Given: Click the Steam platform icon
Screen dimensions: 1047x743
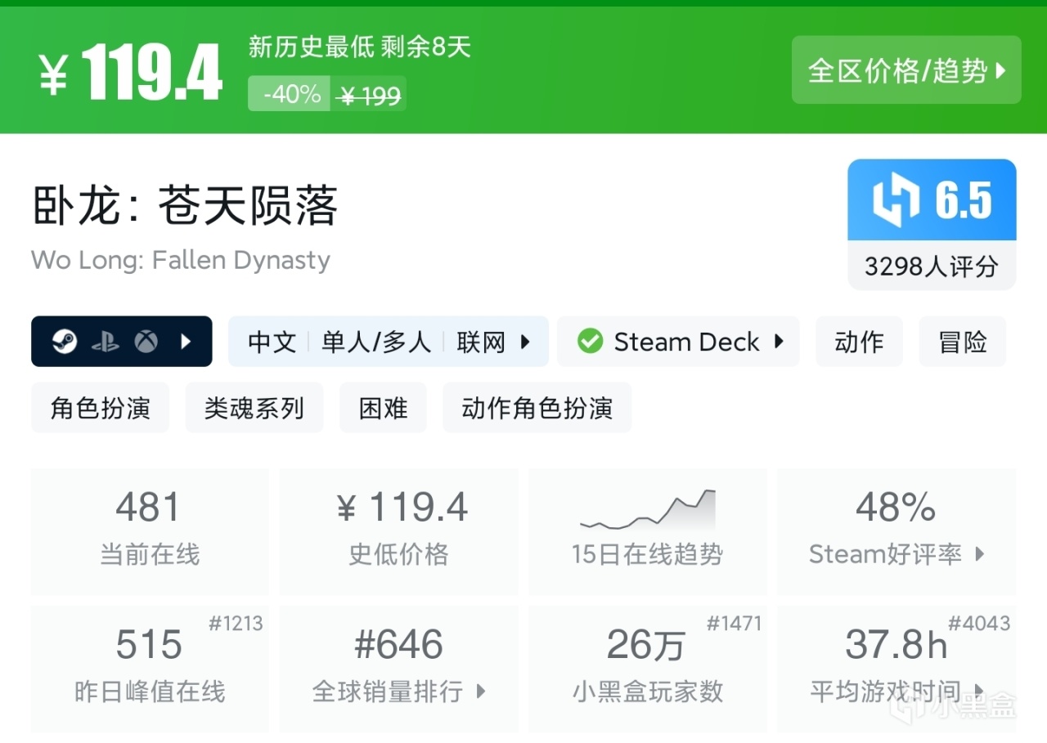Looking at the screenshot, I should [x=65, y=342].
